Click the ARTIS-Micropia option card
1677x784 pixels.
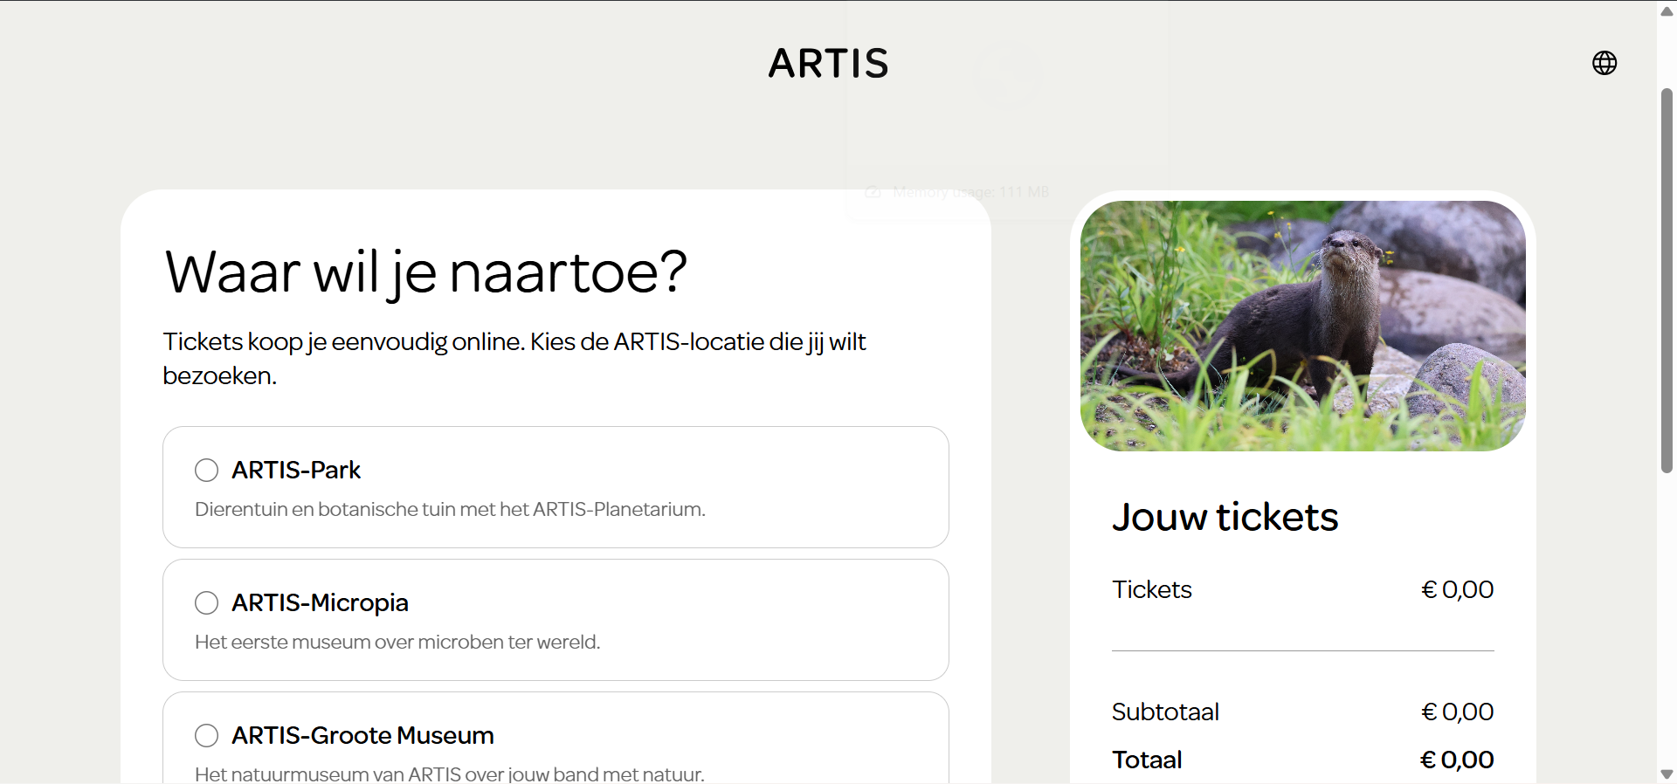[x=555, y=620]
